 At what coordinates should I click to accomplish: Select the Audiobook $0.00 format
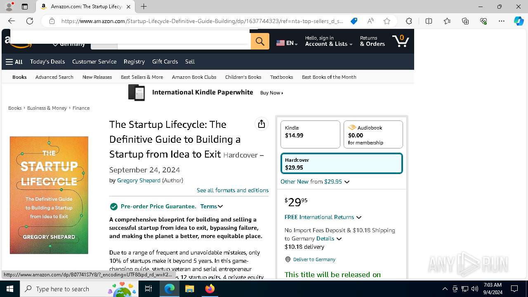[373, 134]
